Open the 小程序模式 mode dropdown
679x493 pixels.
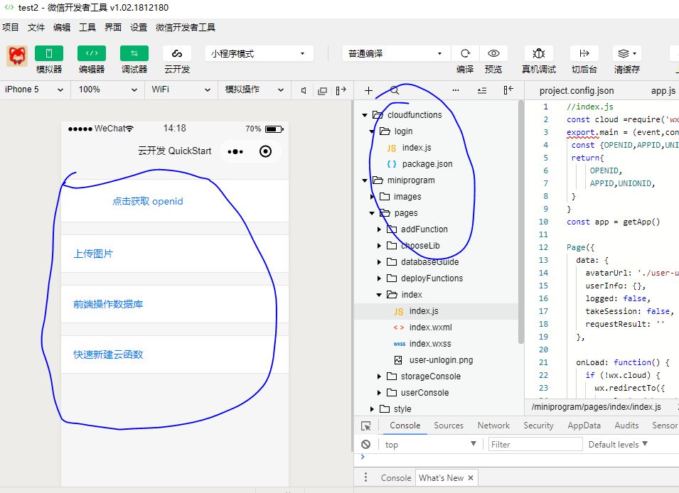click(x=259, y=54)
